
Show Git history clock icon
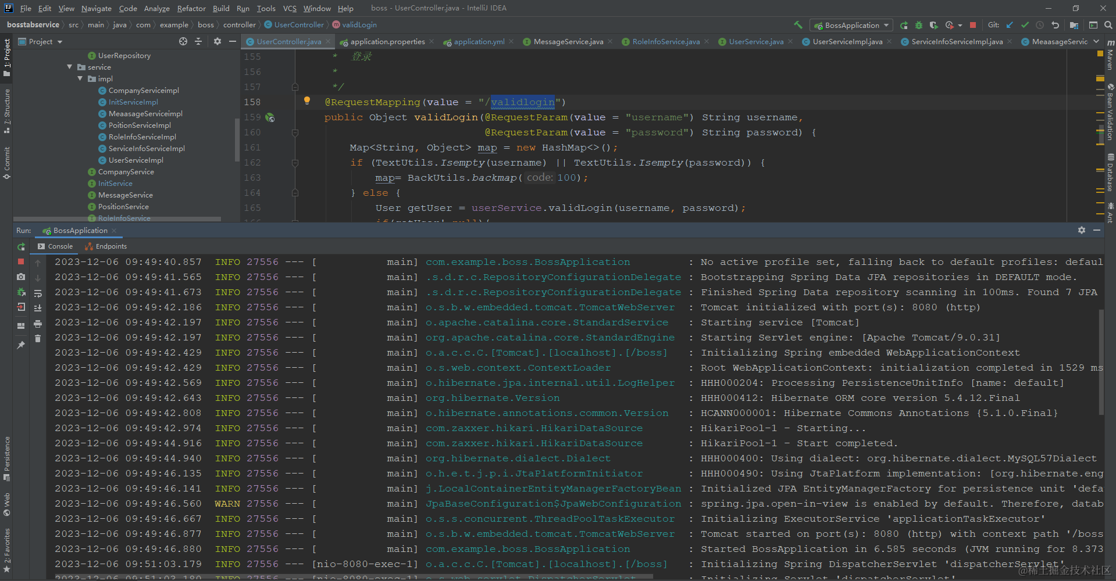(1040, 25)
